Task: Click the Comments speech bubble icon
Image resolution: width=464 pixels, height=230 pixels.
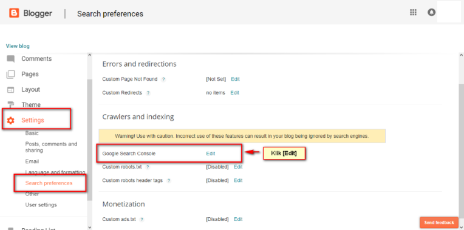Action: point(11,59)
